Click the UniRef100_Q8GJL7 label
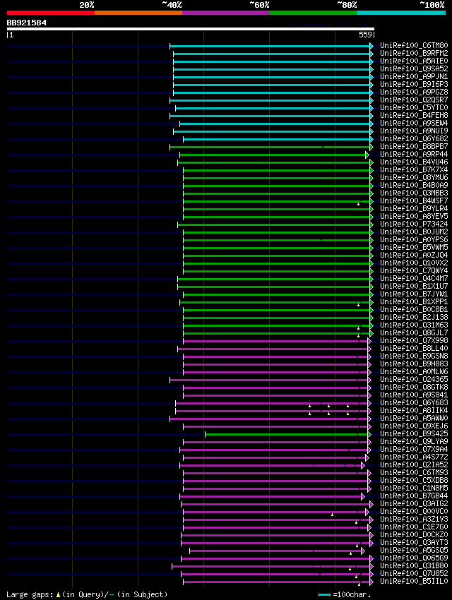The image size is (452, 600). pos(414,333)
